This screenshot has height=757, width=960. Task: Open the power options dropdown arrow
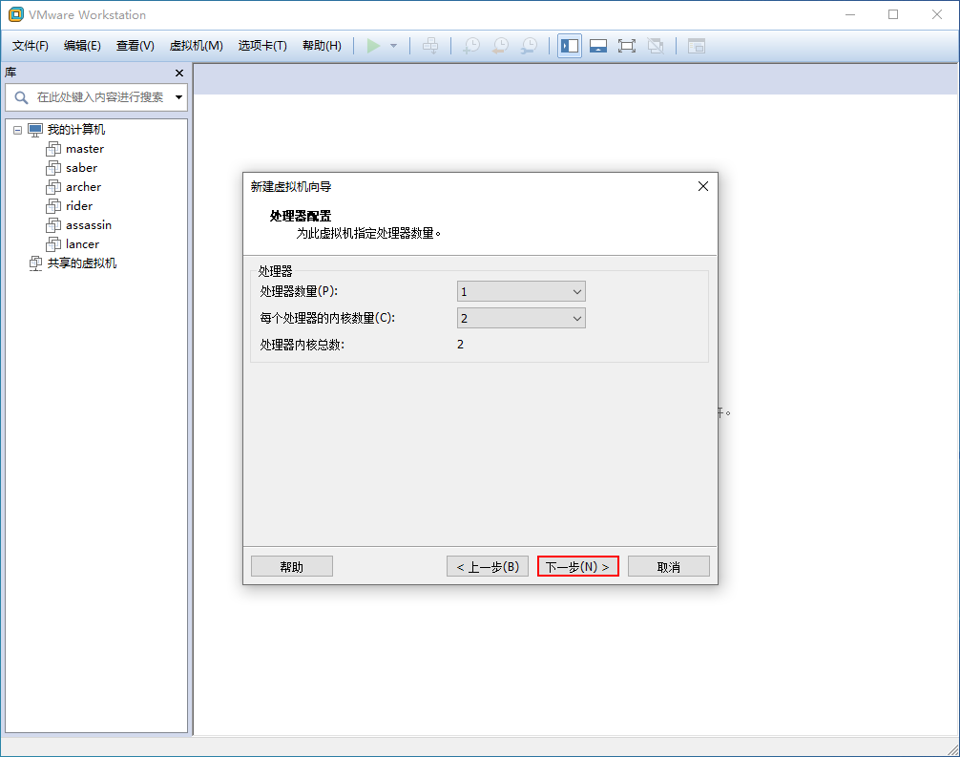(393, 46)
